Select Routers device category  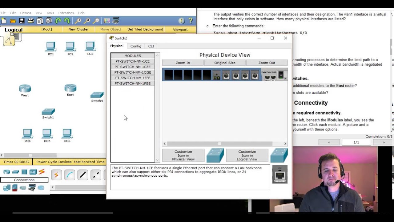pos(7,172)
